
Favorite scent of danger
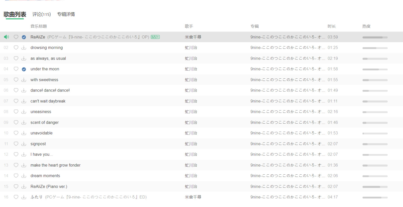tap(16, 122)
